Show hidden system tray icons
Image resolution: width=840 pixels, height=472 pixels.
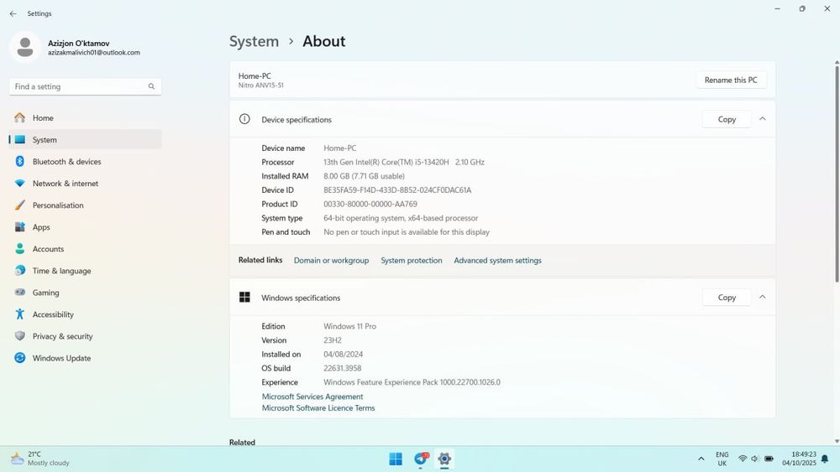(x=701, y=459)
